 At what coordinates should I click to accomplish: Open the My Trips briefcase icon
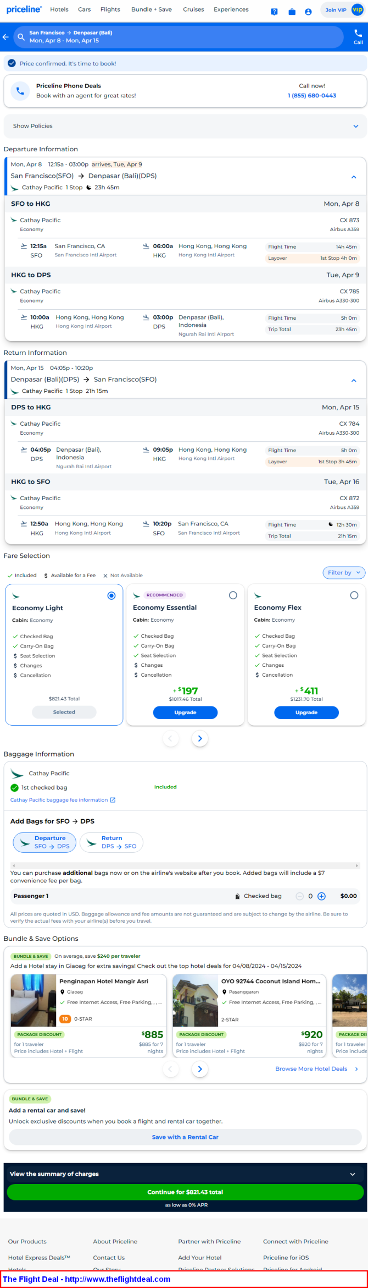(292, 12)
